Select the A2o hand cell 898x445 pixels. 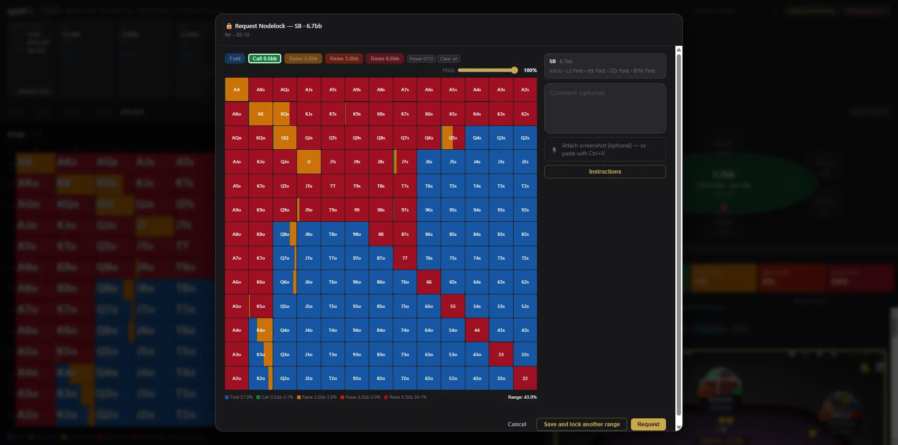pos(237,379)
